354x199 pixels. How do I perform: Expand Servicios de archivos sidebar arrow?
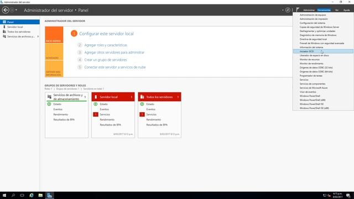(38, 36)
